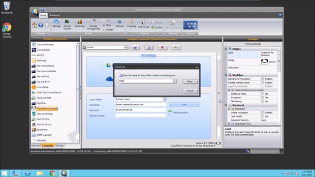This screenshot has width=315, height=177.
Task: Toggle User Modify Yes checkbox
Action: pyautogui.click(x=262, y=116)
